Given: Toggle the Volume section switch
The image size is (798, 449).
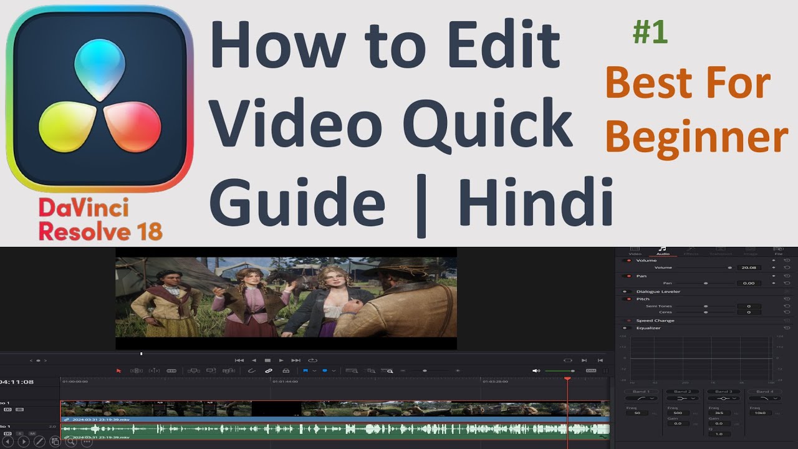Looking at the screenshot, I should 628,260.
